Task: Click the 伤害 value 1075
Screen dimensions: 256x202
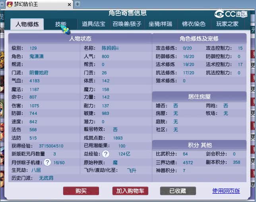Action: pos(34,106)
